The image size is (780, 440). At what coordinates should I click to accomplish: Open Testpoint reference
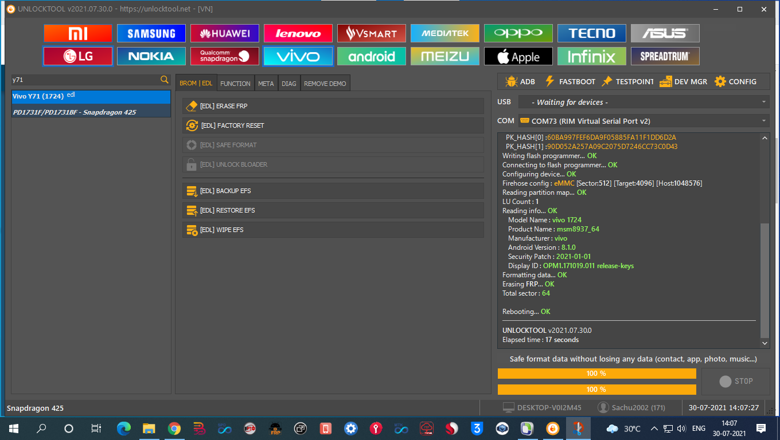click(627, 81)
